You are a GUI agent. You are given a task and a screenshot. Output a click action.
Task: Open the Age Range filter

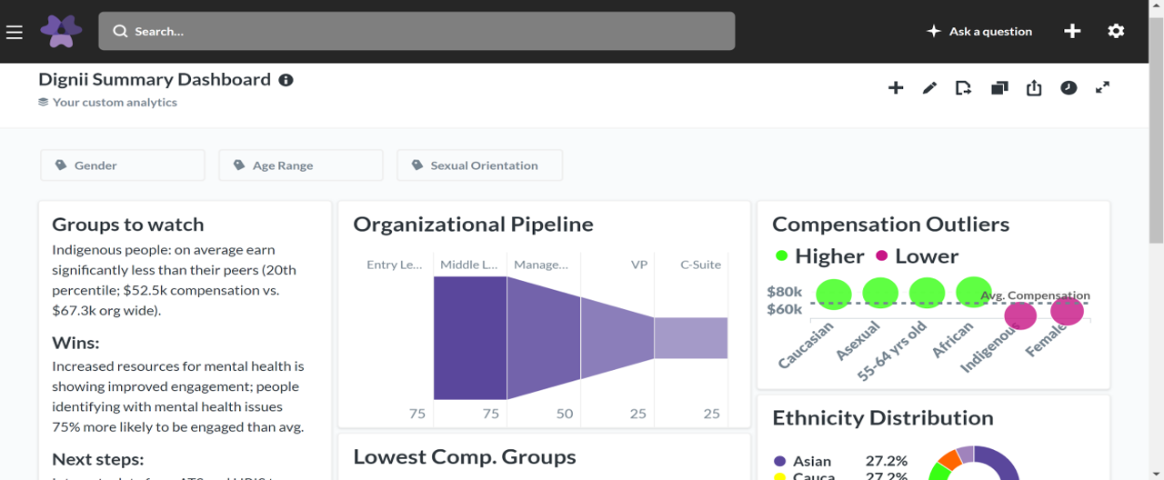click(x=301, y=165)
